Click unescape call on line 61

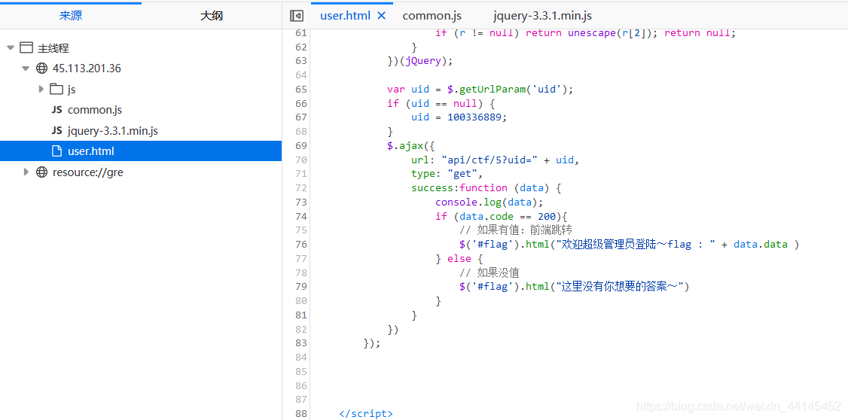tap(613, 33)
